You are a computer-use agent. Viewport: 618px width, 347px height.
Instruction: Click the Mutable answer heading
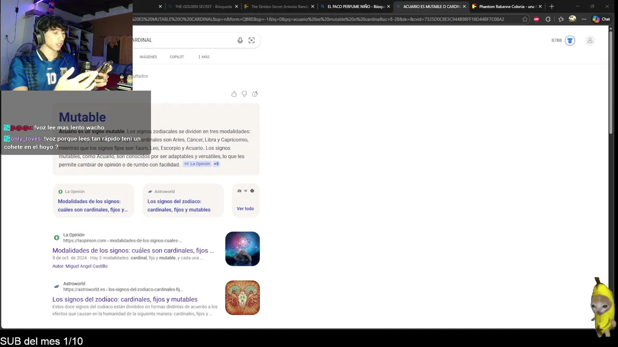pos(82,117)
